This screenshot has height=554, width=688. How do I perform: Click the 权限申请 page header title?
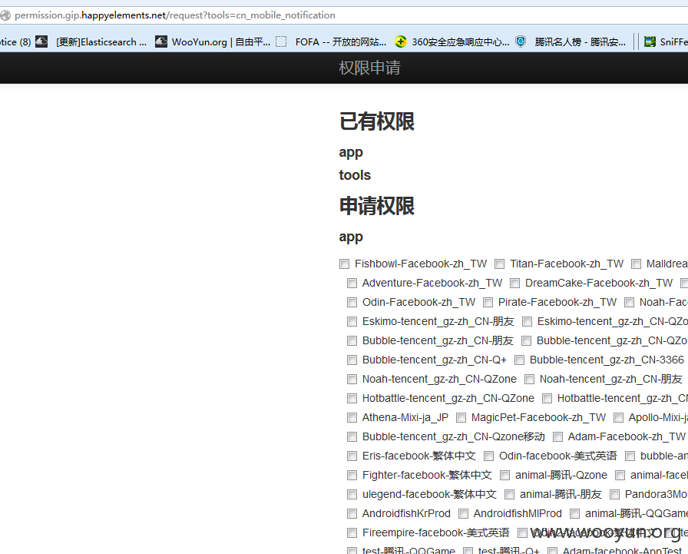369,68
